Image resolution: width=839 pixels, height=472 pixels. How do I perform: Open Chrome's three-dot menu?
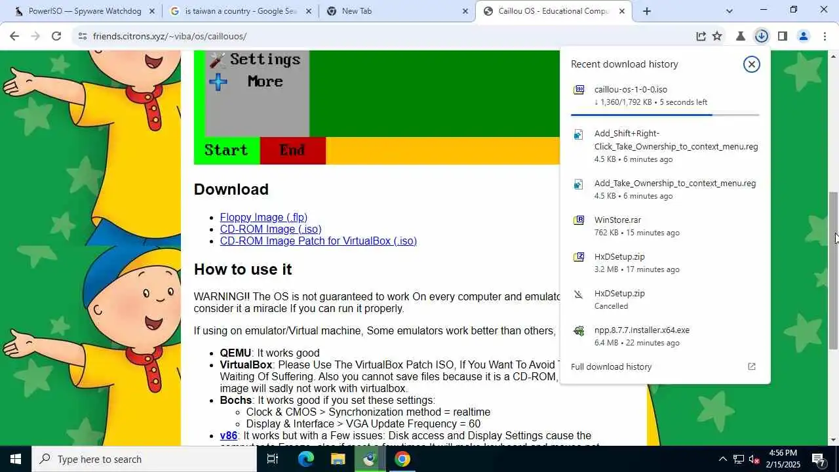coord(825,36)
